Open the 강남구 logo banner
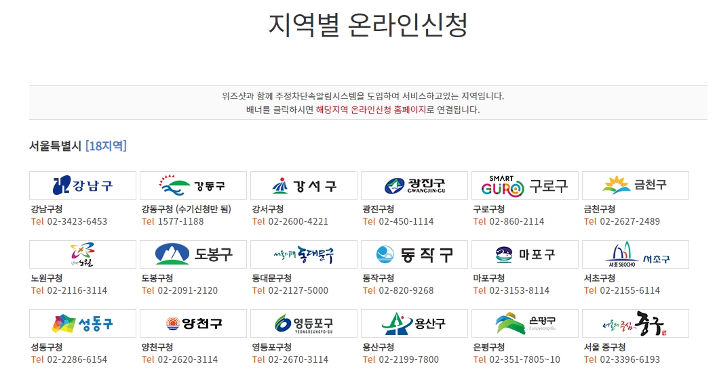Image resolution: width=717 pixels, height=381 pixels. point(83,185)
